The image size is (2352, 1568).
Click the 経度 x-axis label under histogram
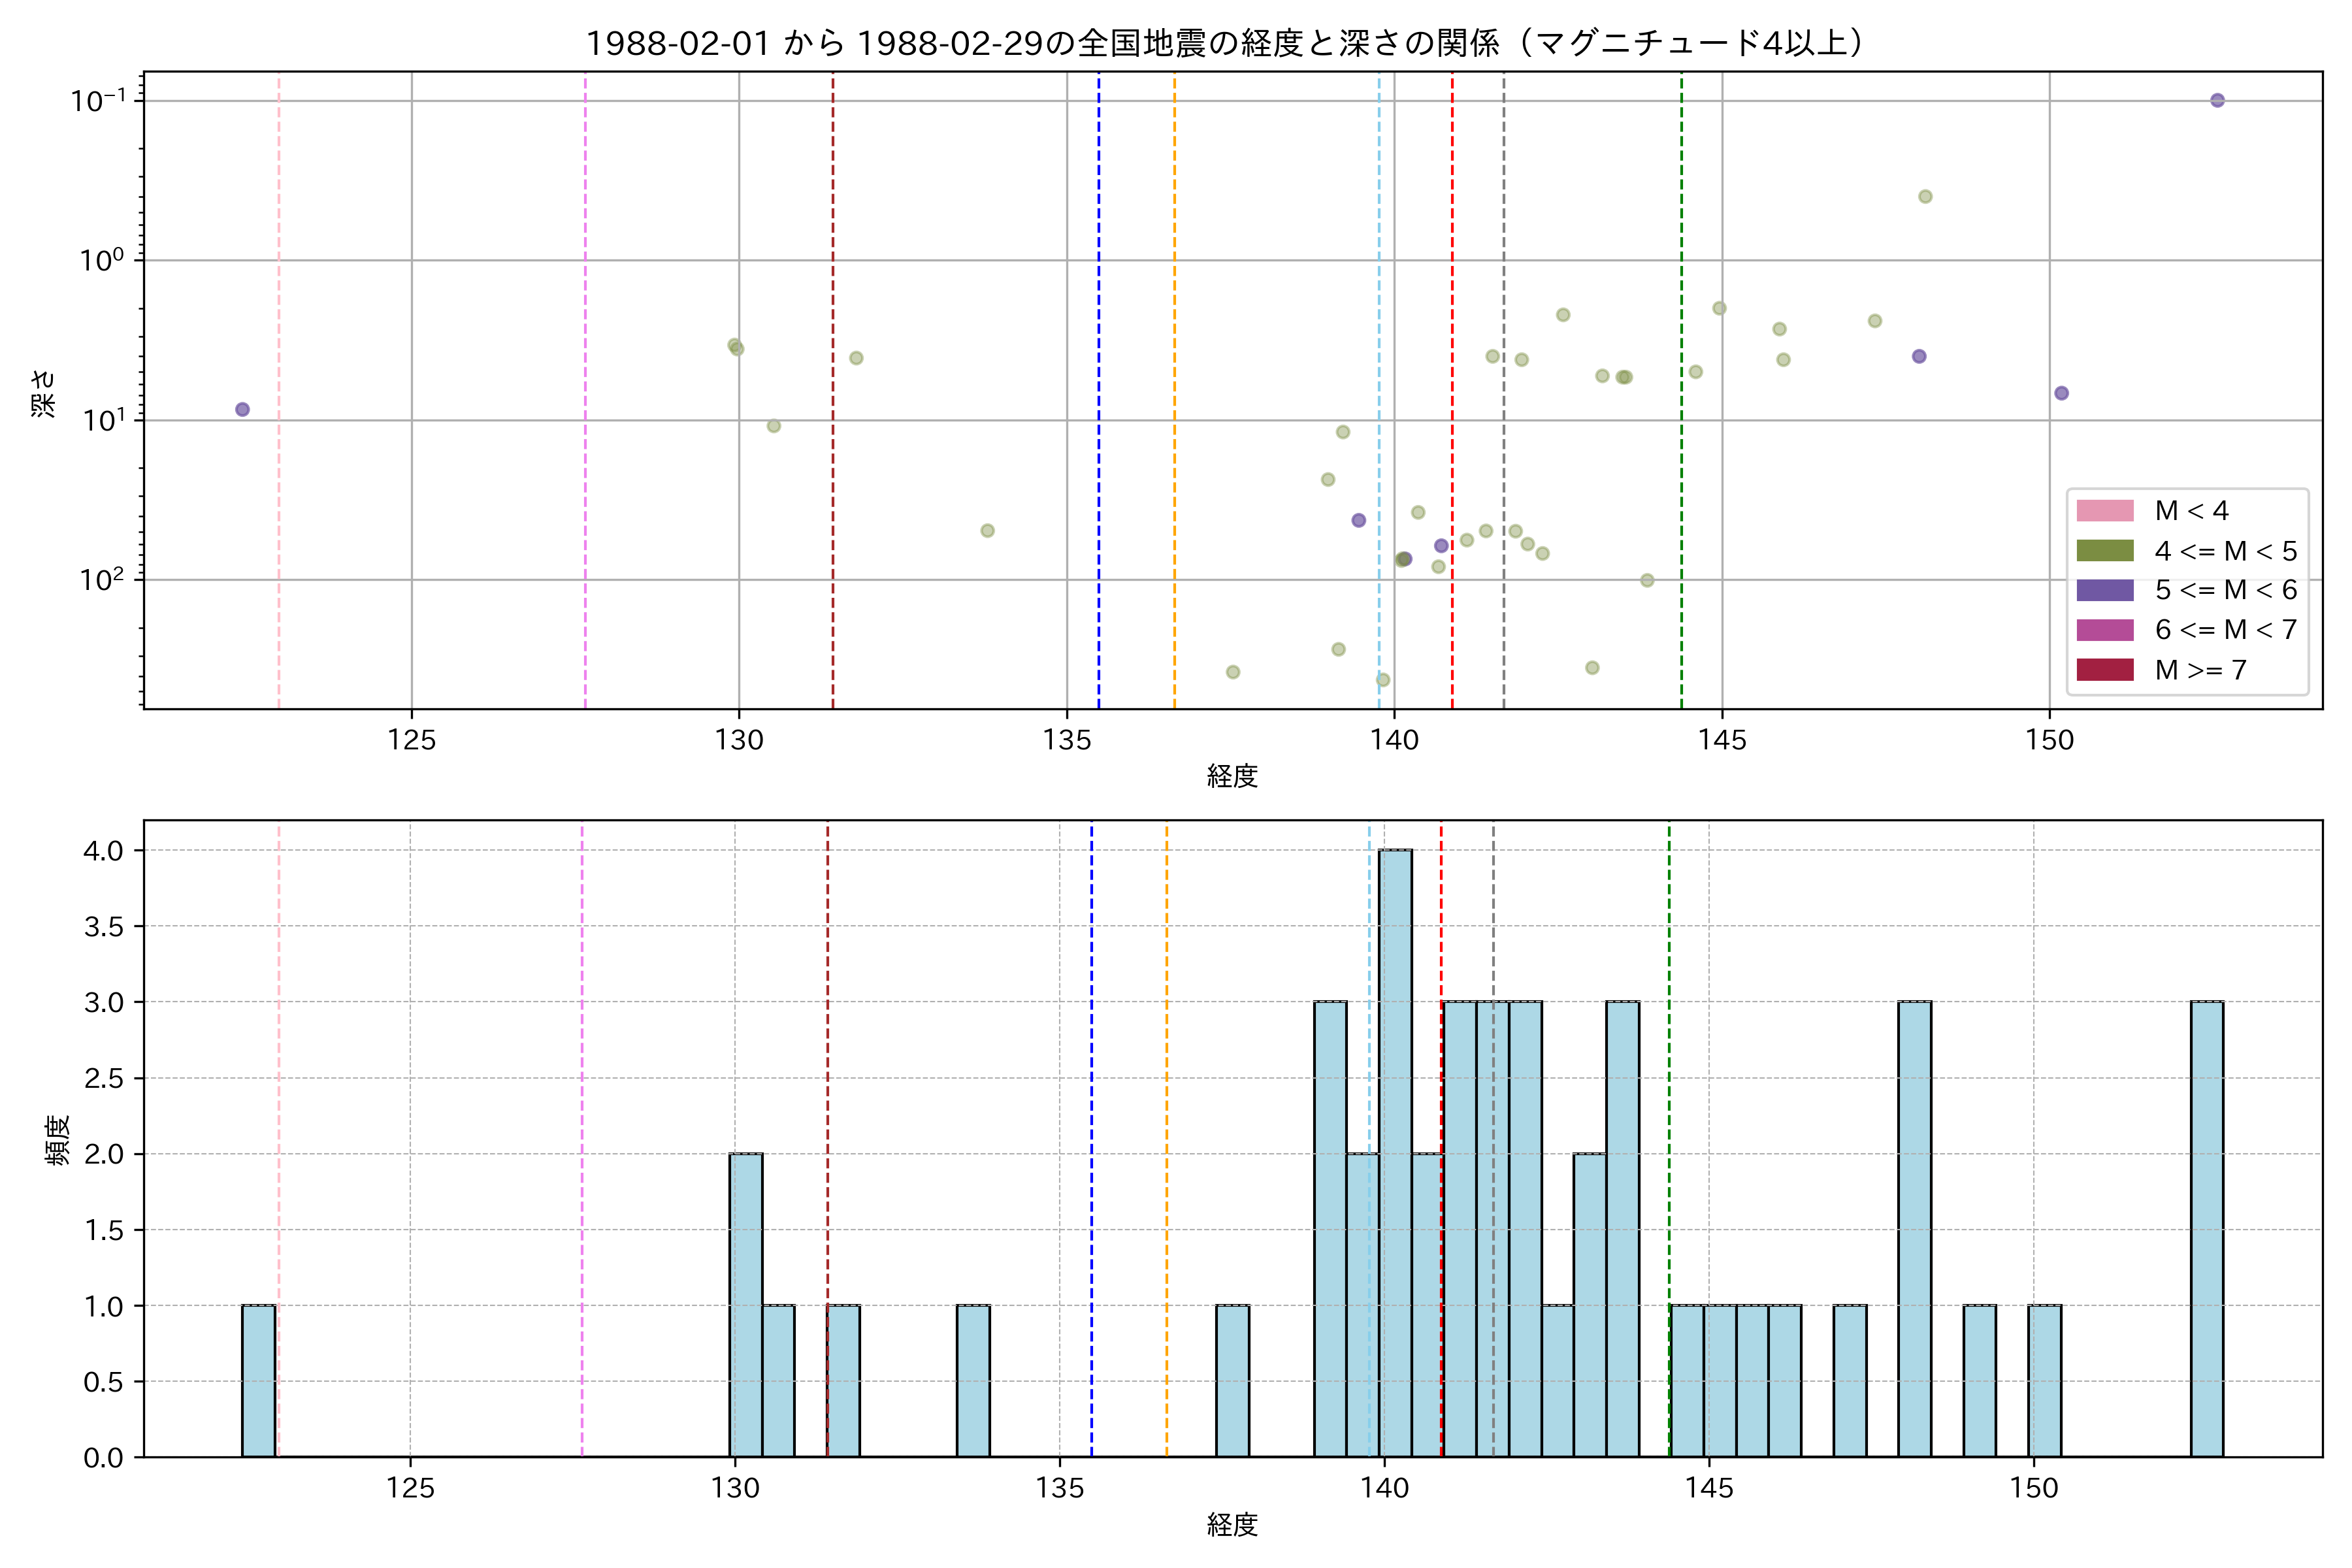click(x=1232, y=1525)
